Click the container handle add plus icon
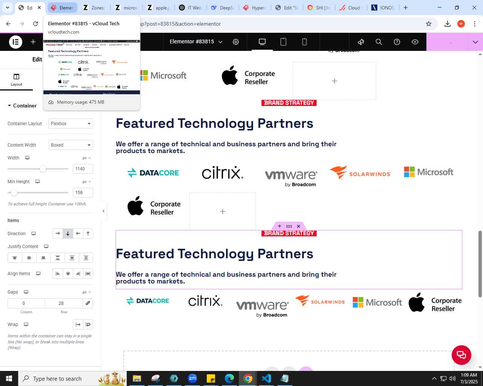 coord(280,226)
